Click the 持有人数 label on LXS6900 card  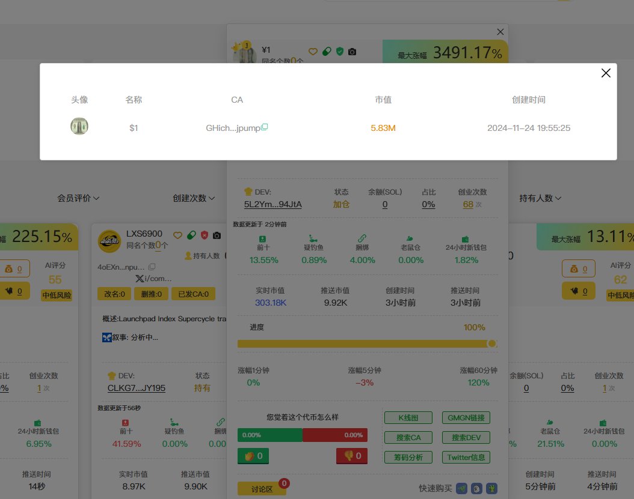(x=206, y=256)
